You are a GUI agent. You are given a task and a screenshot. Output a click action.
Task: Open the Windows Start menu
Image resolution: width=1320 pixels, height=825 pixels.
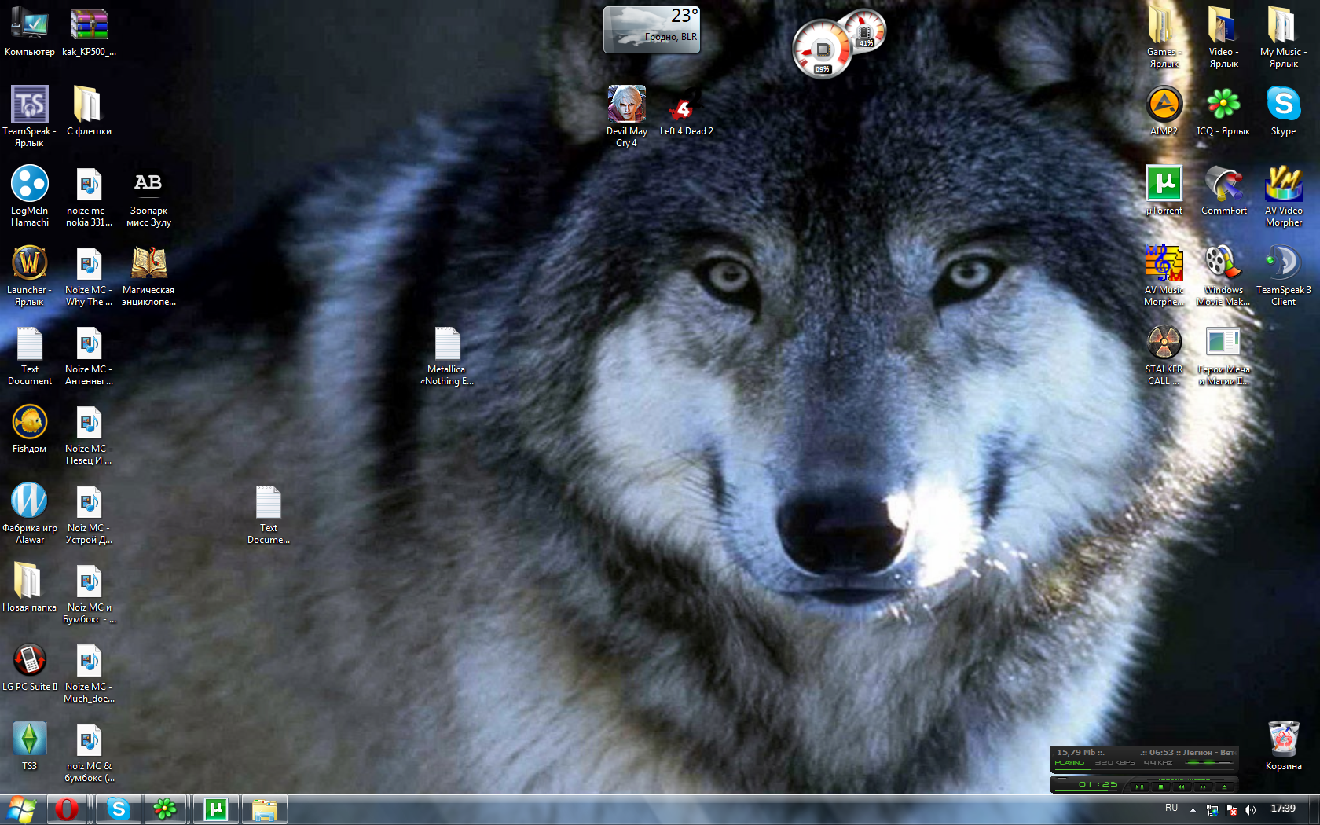coord(22,808)
